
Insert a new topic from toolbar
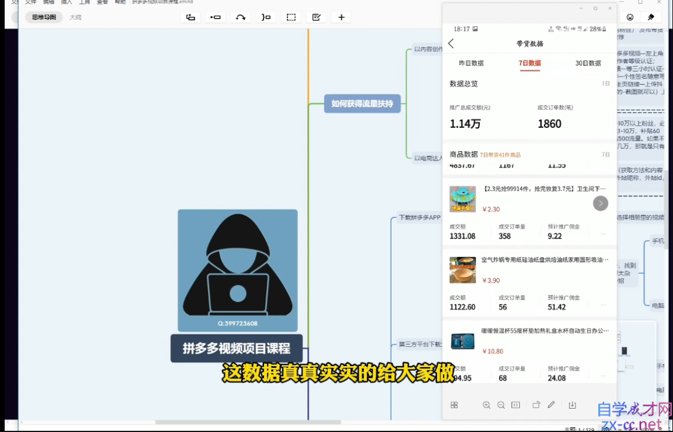[190, 17]
